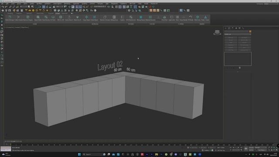This screenshot has height=157, width=279.
Task: Toggle Auto Key mode
Action: 252,147
